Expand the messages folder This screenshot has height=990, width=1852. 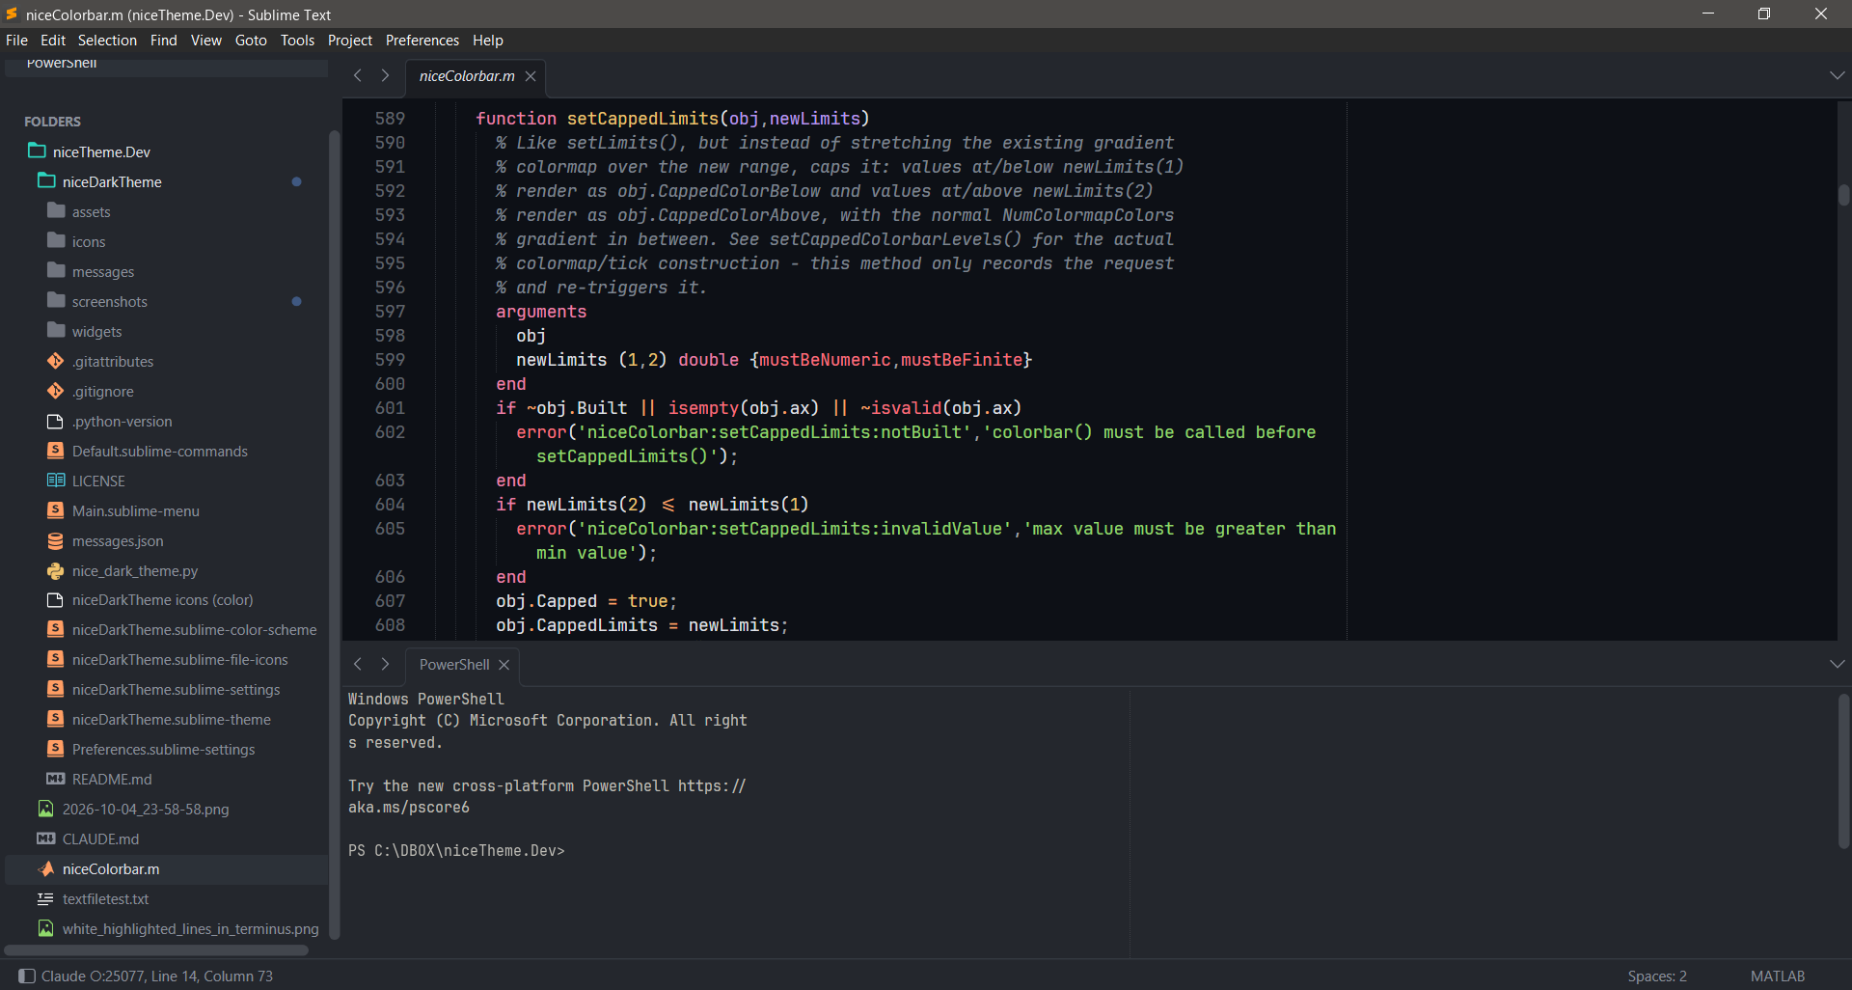point(56,270)
